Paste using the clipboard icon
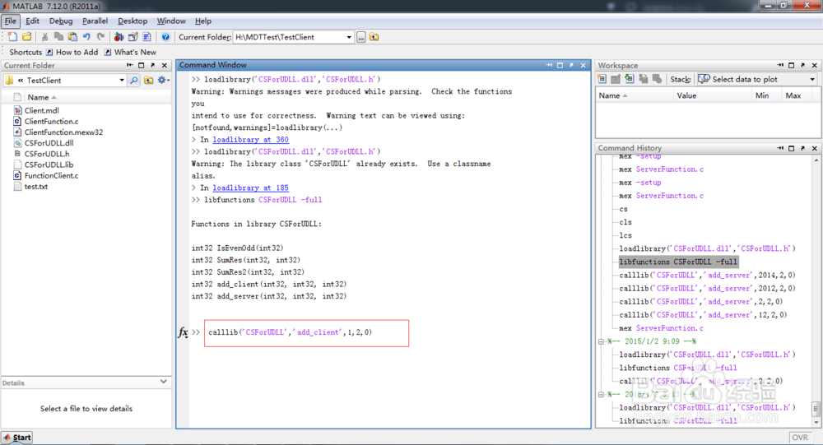 pyautogui.click(x=72, y=37)
